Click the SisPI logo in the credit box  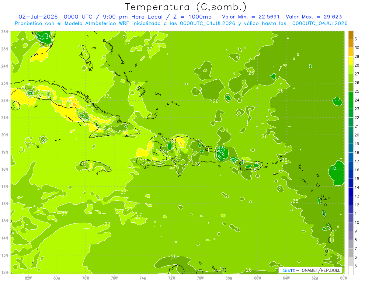[x=289, y=270]
